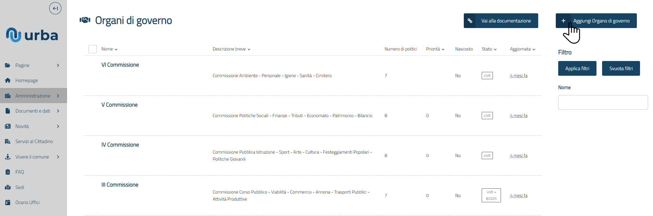Click the Servizi al Cittadino icon
Image resolution: width=653 pixels, height=216 pixels.
pos(8,141)
